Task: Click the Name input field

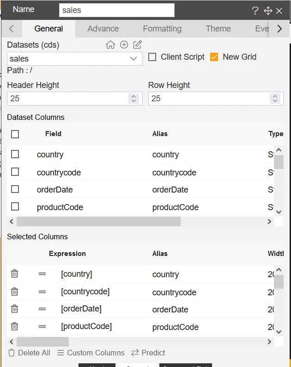Action: pos(116,10)
